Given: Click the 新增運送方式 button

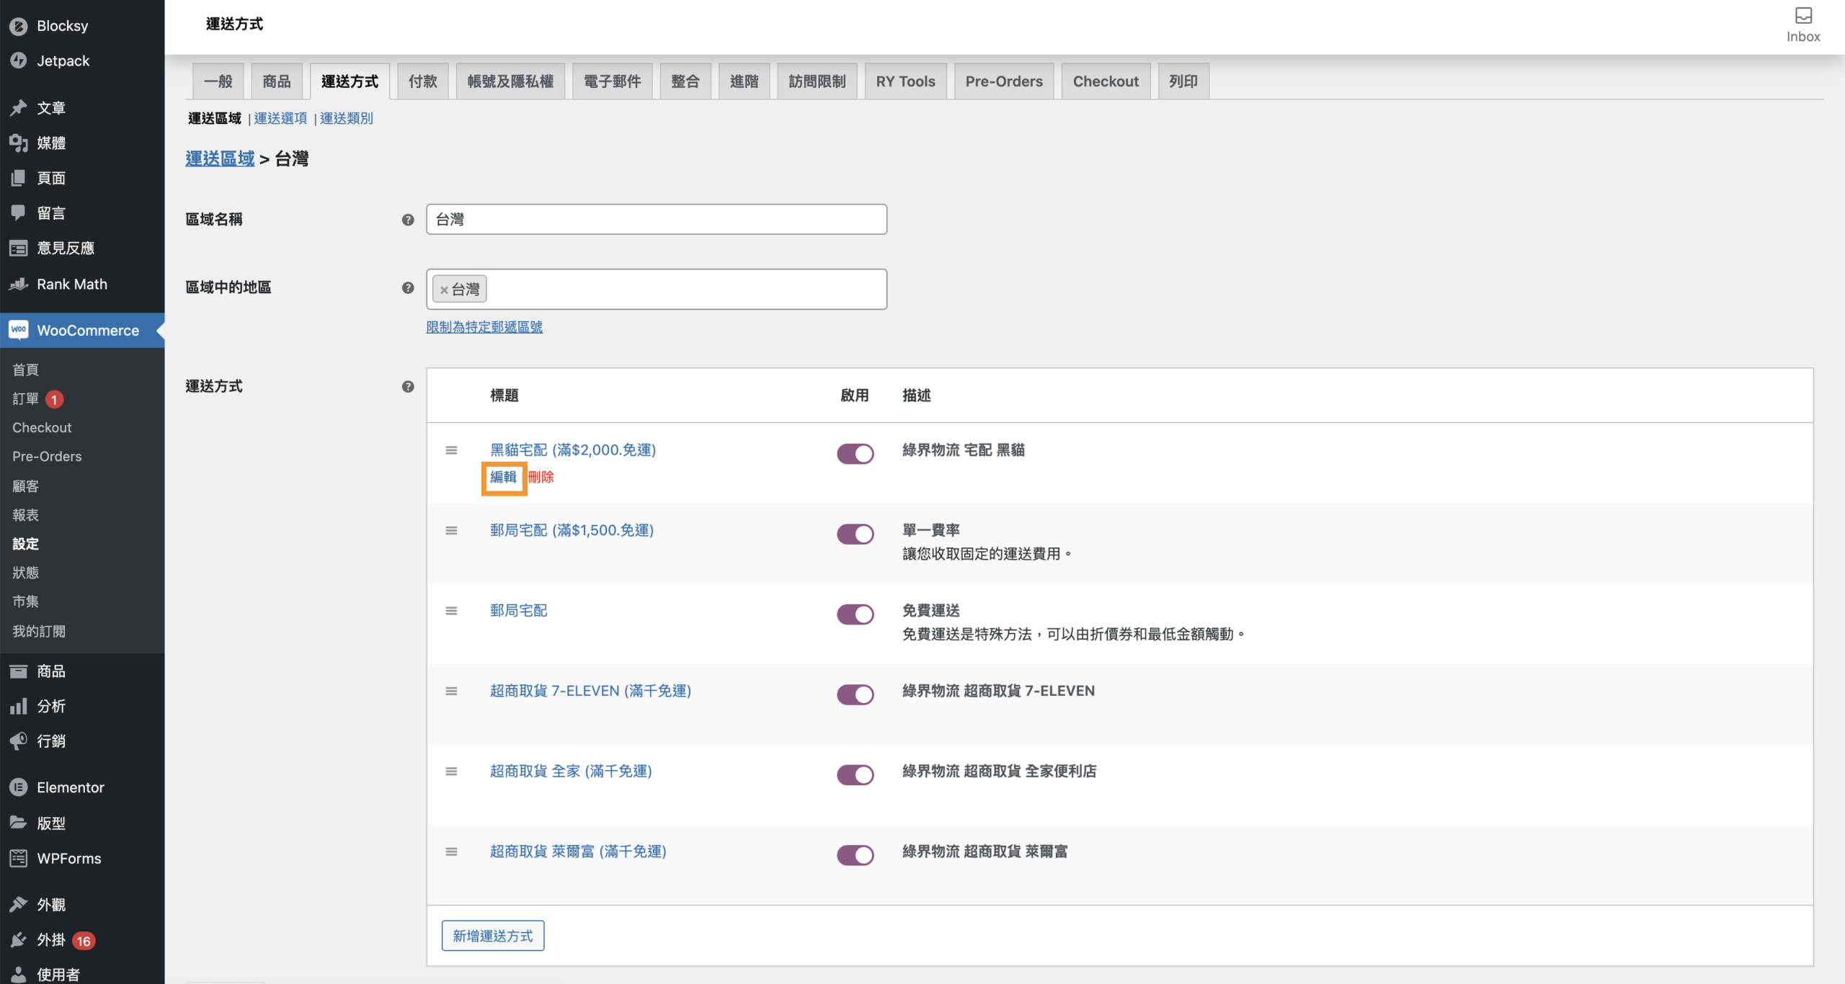Looking at the screenshot, I should pos(493,936).
